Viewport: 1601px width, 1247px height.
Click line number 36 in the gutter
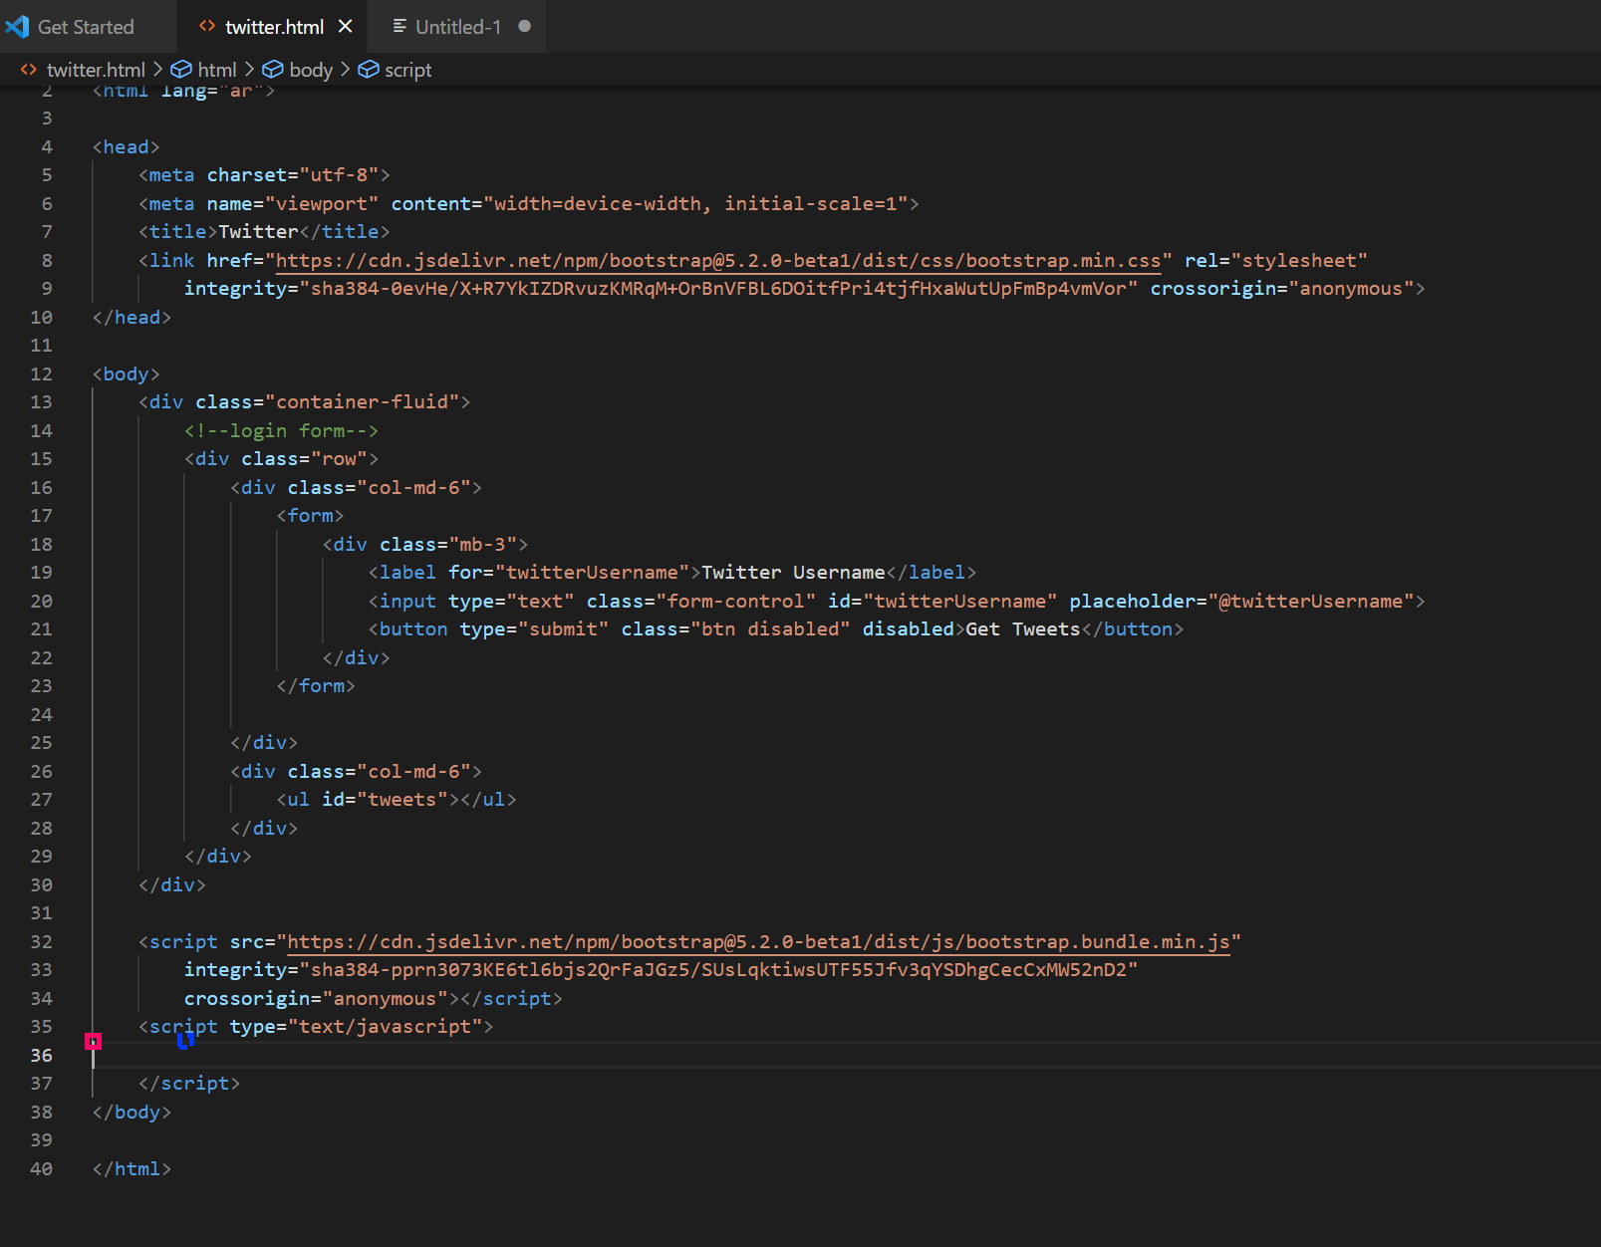tap(41, 1055)
